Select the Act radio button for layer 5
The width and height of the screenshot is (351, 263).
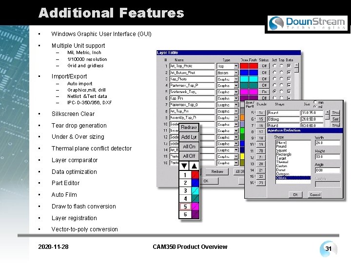tap(274, 92)
